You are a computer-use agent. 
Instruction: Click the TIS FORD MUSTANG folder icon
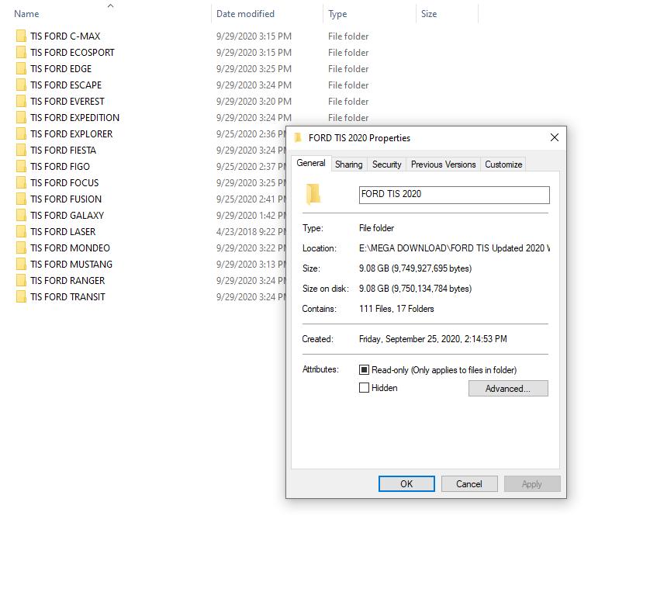[x=21, y=264]
